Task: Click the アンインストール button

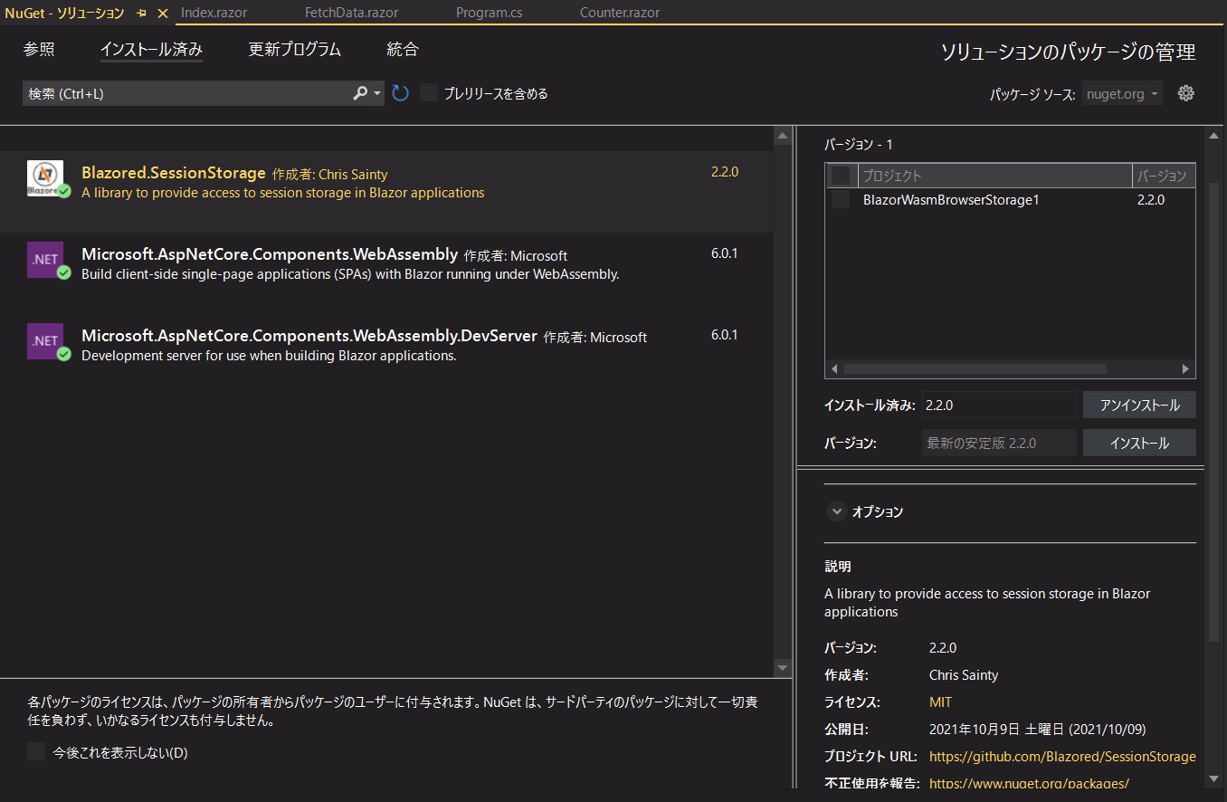Action: (x=1139, y=405)
